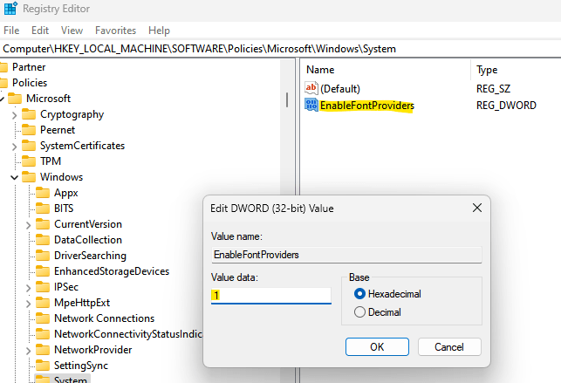Expand the NetworkProvider key
Viewport: 561px width, 383px height.
28,351
